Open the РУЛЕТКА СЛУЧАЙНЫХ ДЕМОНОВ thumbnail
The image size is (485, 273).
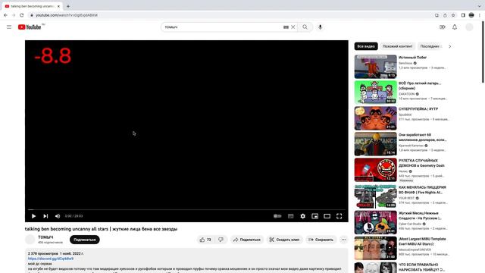(x=376, y=170)
